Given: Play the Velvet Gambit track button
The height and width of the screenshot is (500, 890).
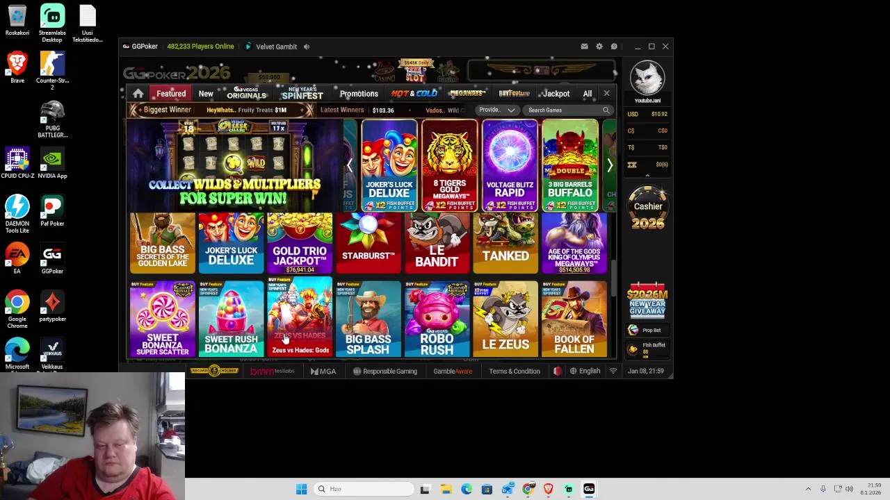Looking at the screenshot, I should click(248, 47).
